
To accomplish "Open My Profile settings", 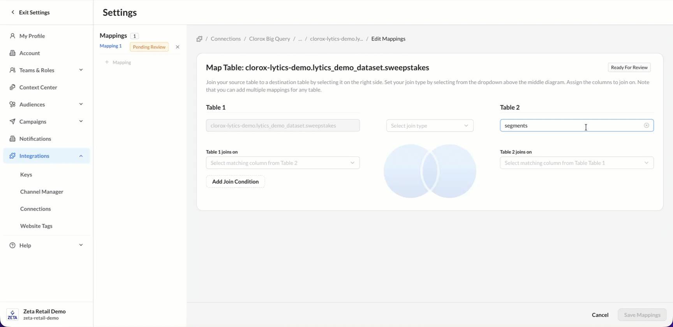I will (x=32, y=36).
